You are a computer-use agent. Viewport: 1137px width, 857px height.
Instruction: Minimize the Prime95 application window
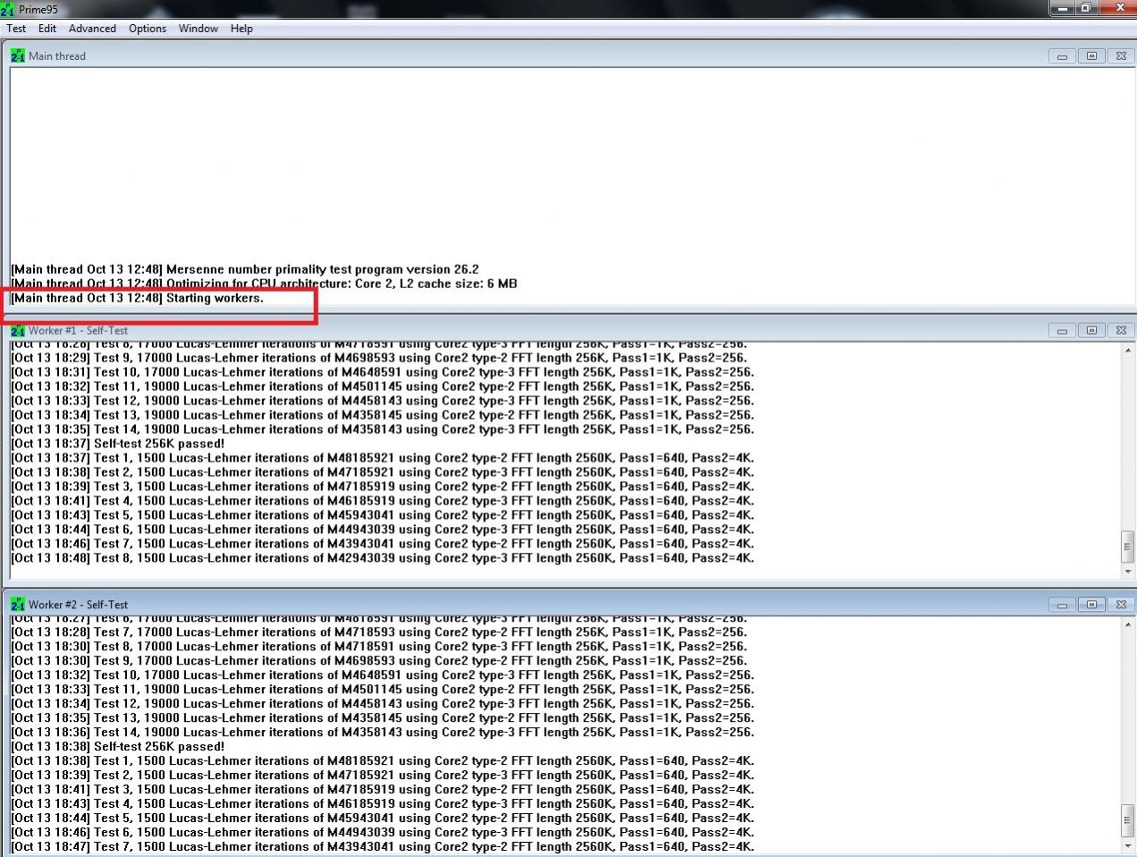point(1061,7)
